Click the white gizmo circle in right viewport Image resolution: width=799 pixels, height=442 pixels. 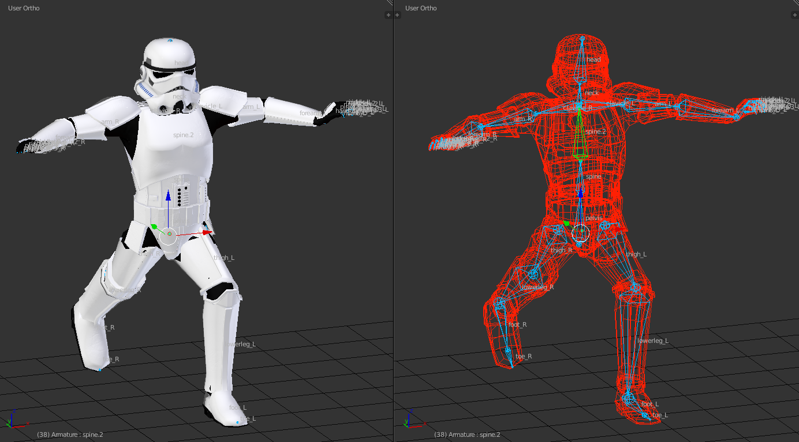pyautogui.click(x=580, y=233)
